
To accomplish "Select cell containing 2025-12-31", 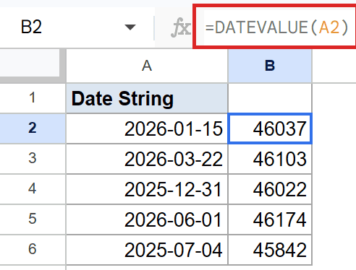I will tap(147, 189).
